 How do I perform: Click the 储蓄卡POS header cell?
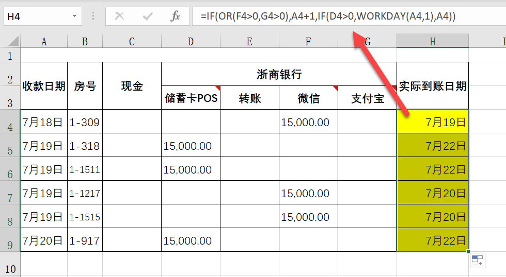coord(191,98)
